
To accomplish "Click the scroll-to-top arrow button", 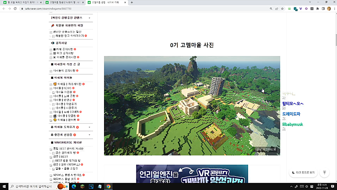I will 324,172.
